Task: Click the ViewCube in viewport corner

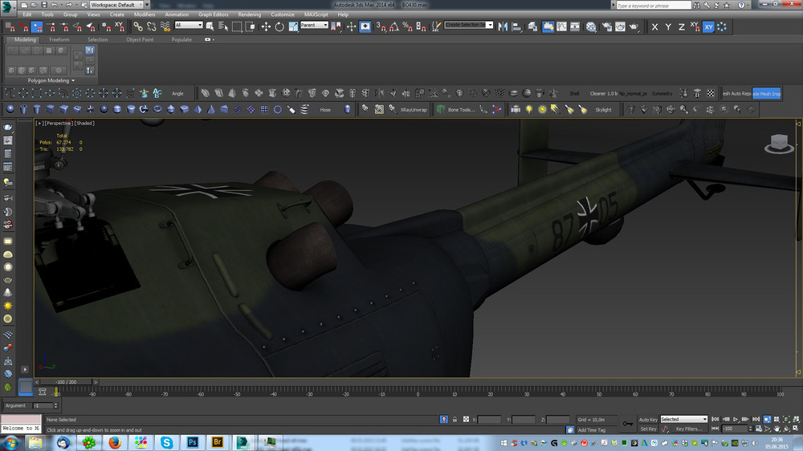Action: tap(777, 144)
